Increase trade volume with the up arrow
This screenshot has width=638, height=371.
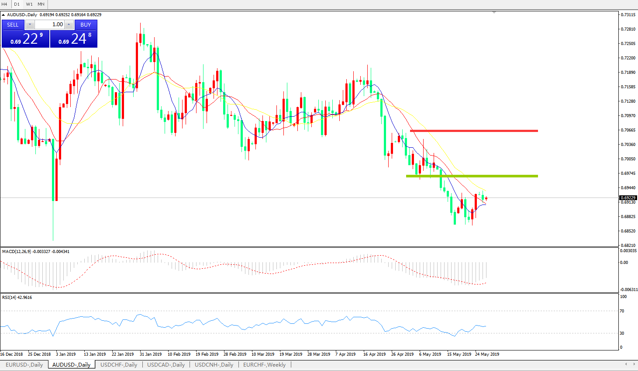coord(69,25)
